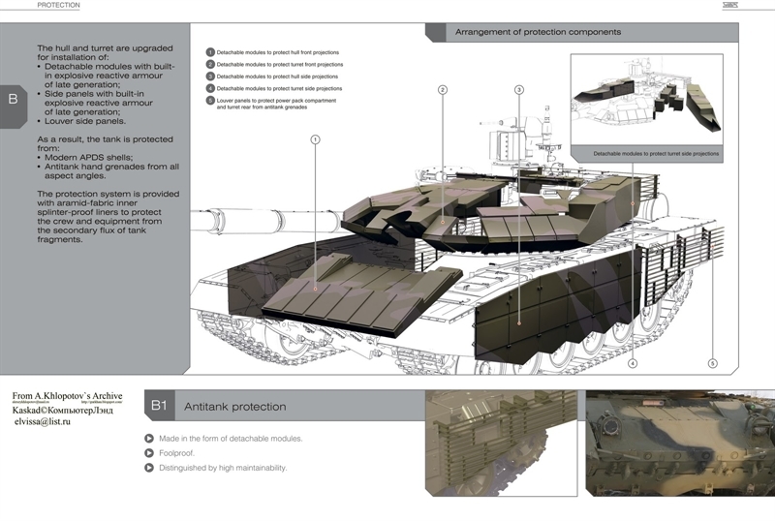The height and width of the screenshot is (521, 775).
Task: Click arrow bullet beside 'Foolproof.'
Action: tap(149, 453)
